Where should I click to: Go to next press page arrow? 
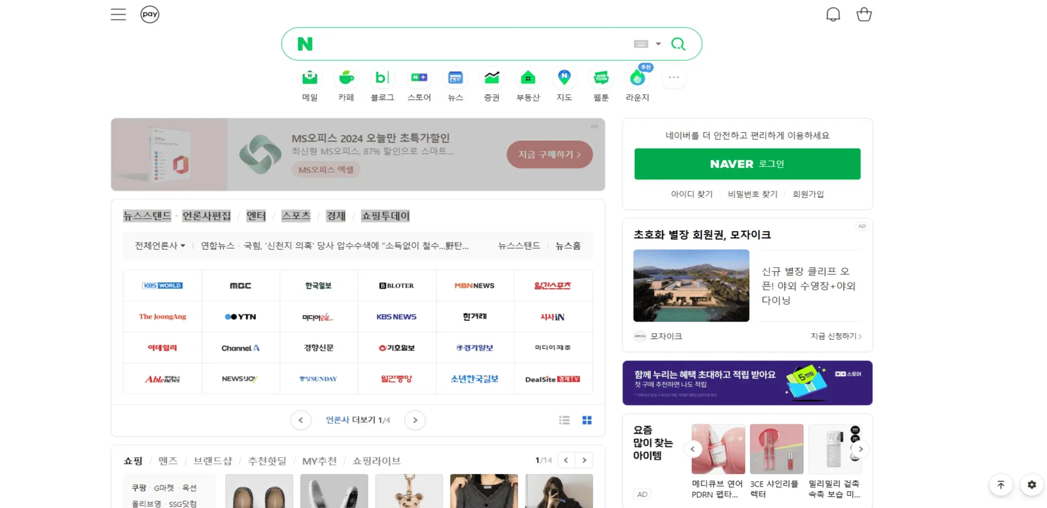(415, 420)
